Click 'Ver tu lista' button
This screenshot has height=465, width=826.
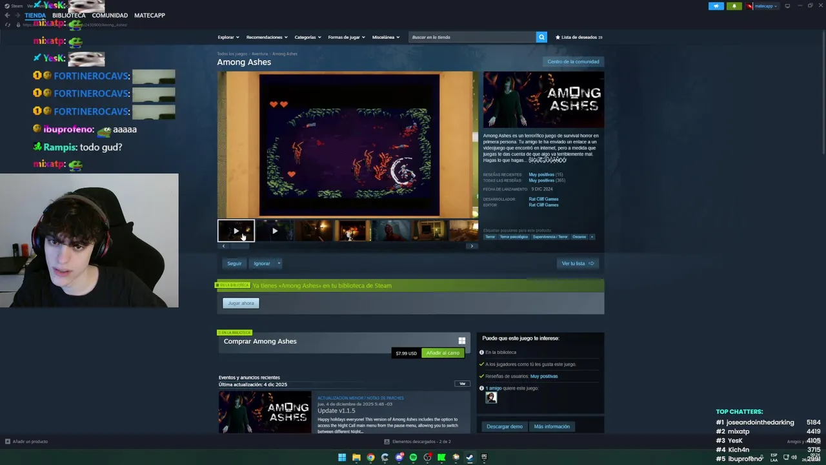[x=578, y=263]
